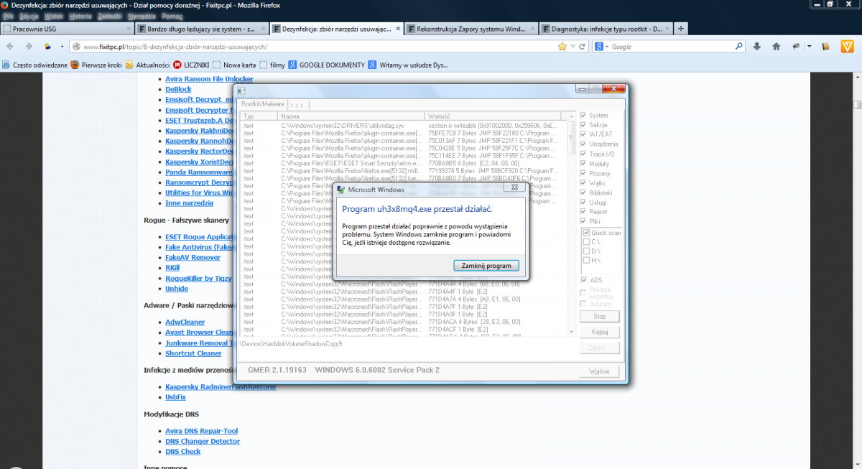862x469 pixels.
Task: Open the GOOGLE DOKUMENTY bookmark
Action: [326, 65]
